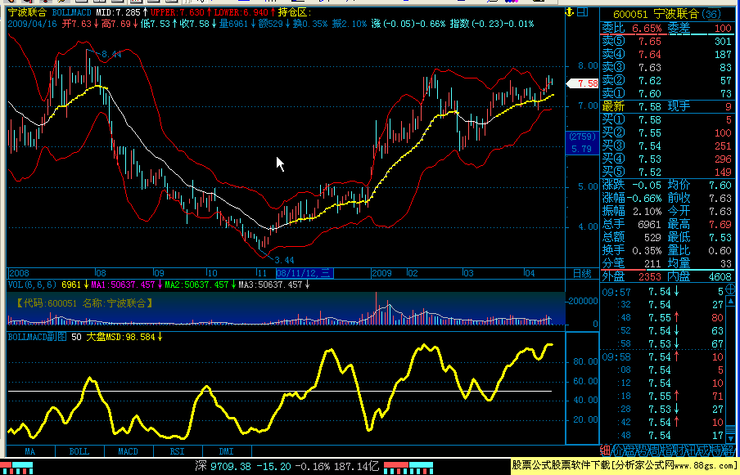Click the 09:57 7.54 tick row
Viewport: 740px width, 475px height.
tap(662, 292)
